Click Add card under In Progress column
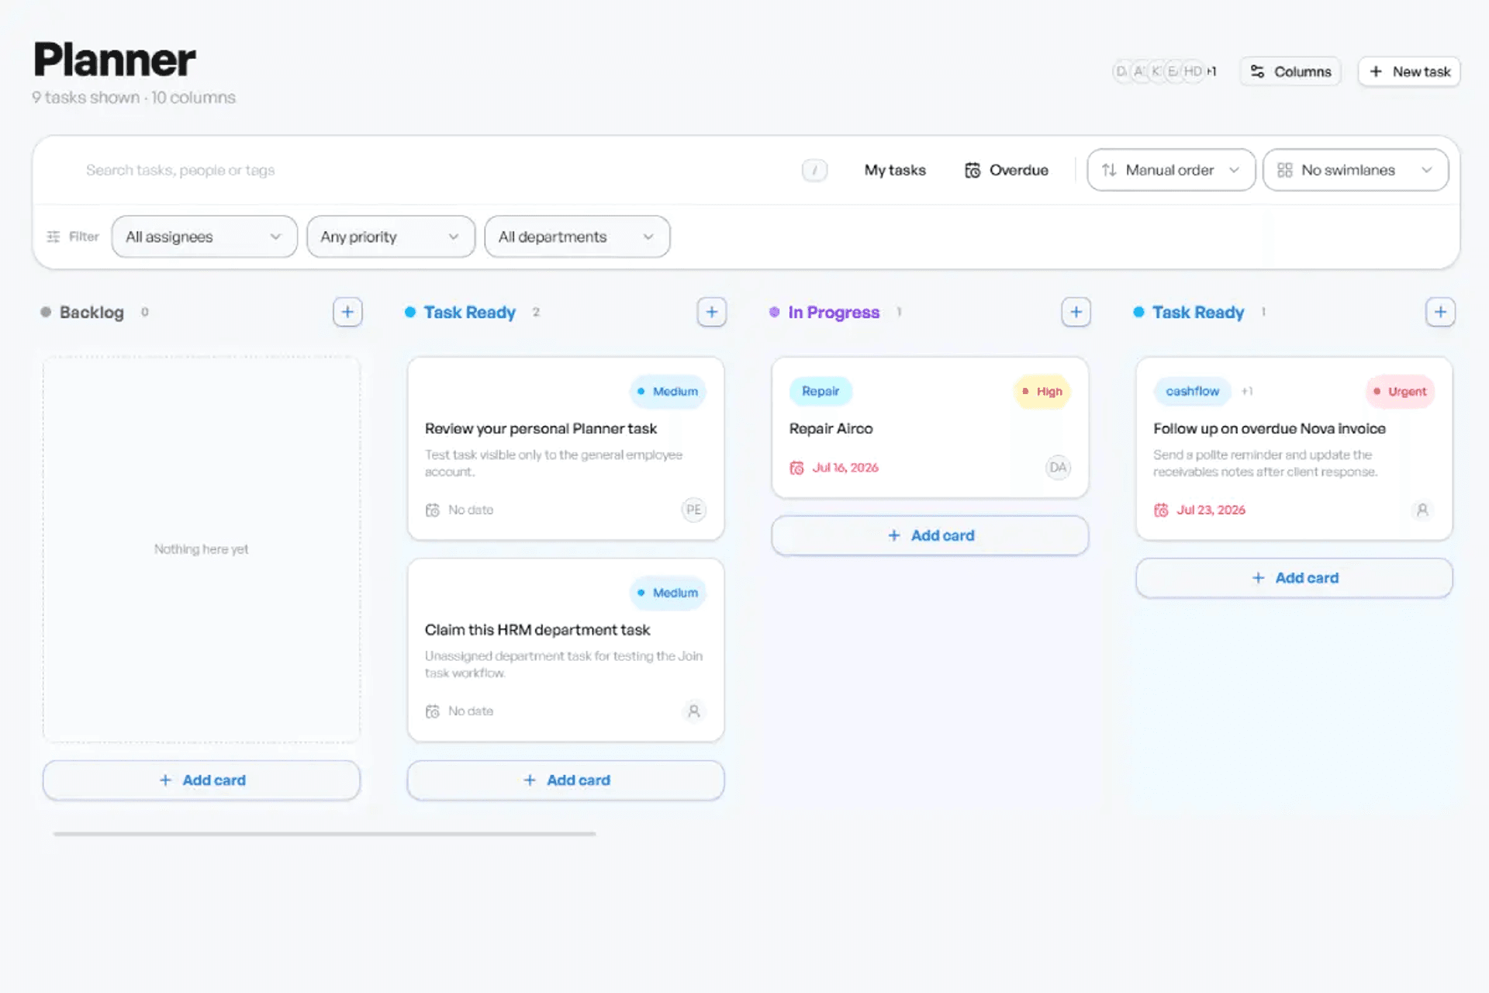Image resolution: width=1489 pixels, height=993 pixels. point(930,535)
